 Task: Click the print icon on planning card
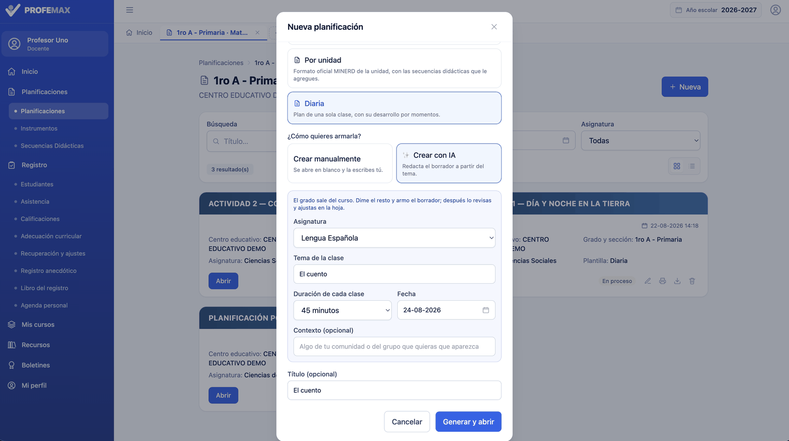click(662, 281)
